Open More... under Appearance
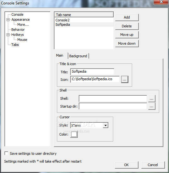This screenshot has width=169, height=173. pyautogui.click(x=23, y=25)
